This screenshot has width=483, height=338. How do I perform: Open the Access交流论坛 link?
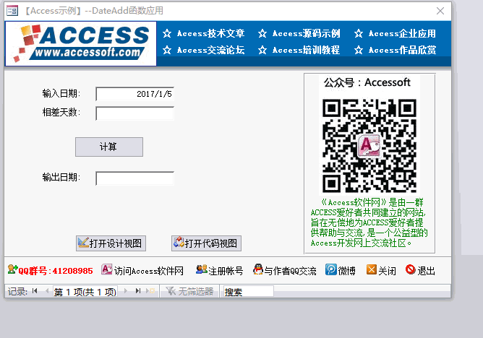(210, 50)
